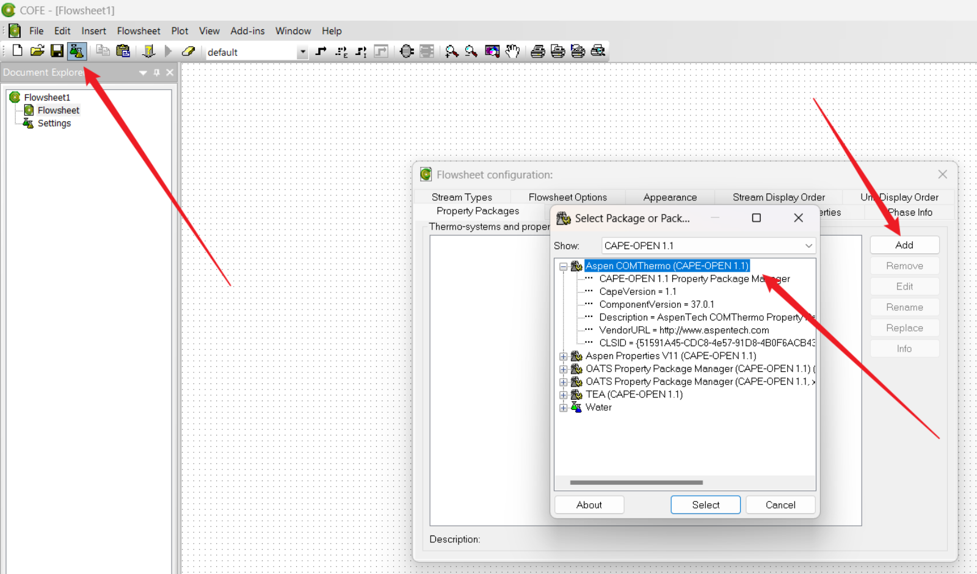Click the paste clipboard icon
Viewport: 977px width, 574px height.
(x=123, y=51)
